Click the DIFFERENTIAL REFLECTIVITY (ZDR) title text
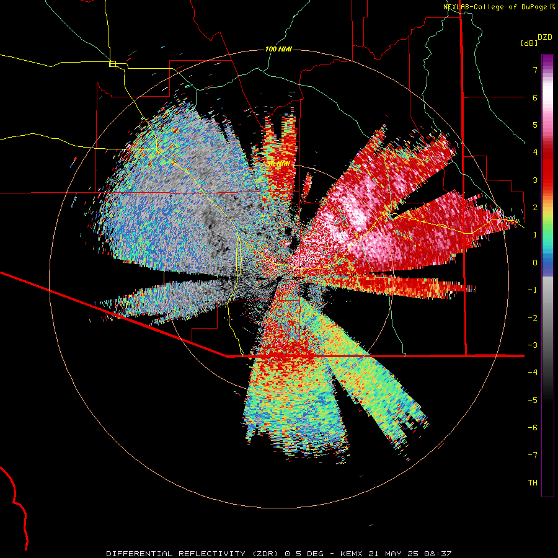 click(x=194, y=554)
